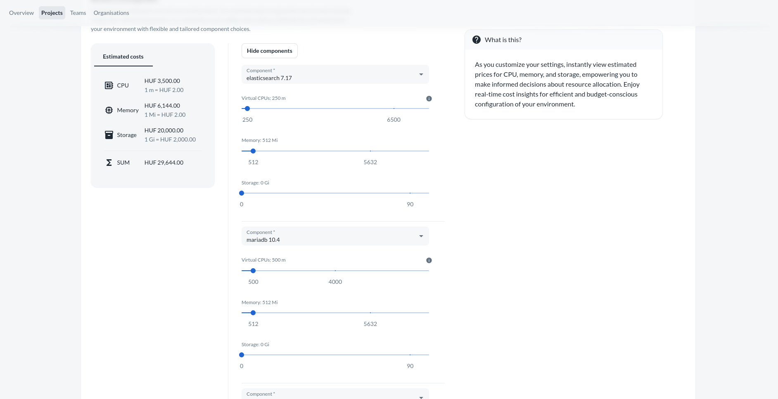This screenshot has height=399, width=778.
Task: Switch to the Overview tab
Action: (x=21, y=13)
